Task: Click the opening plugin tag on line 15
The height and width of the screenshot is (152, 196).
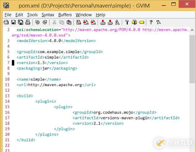Action: point(63,107)
